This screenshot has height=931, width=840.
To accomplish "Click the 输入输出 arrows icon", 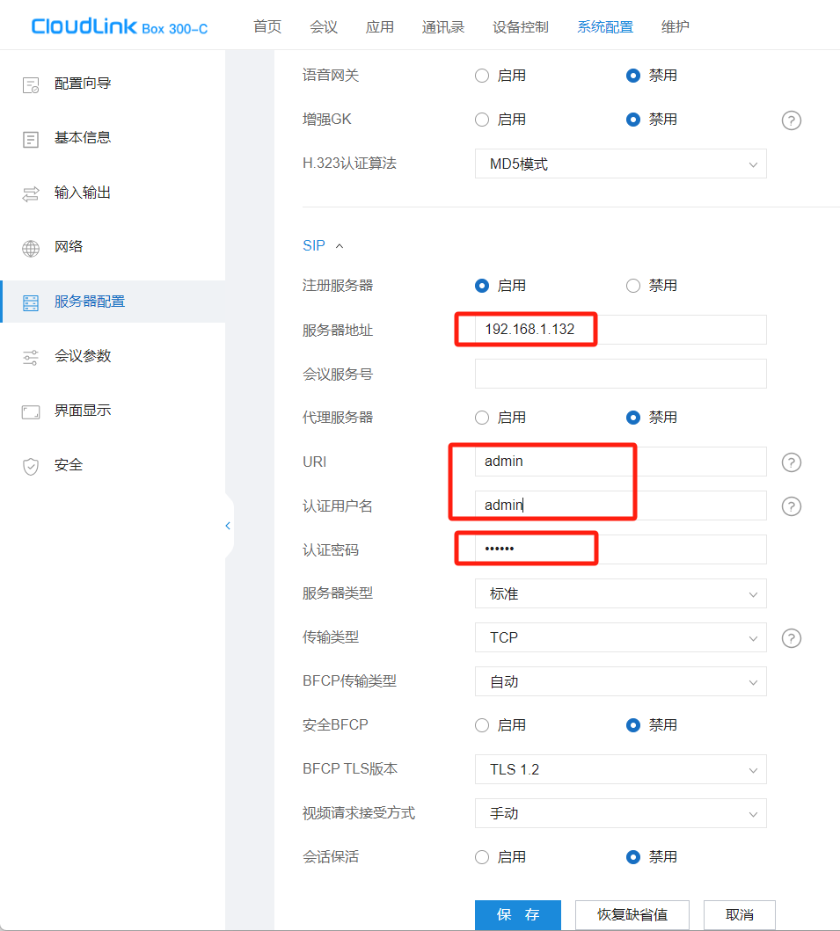I will click(x=30, y=193).
